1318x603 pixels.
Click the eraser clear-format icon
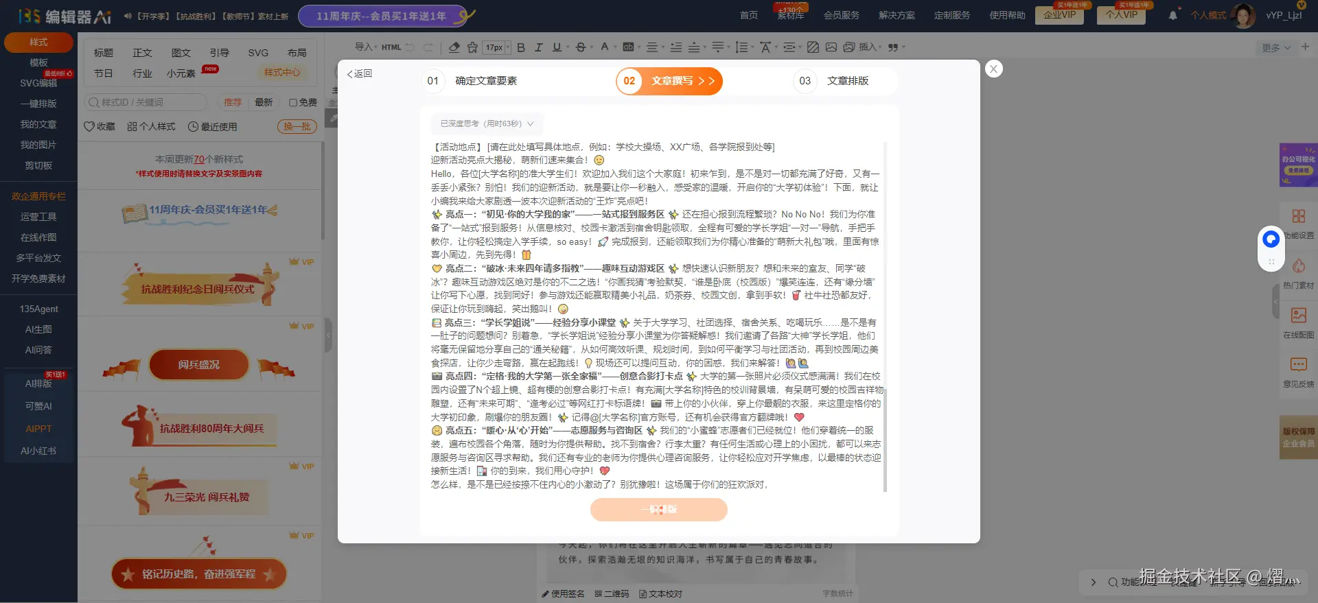[x=454, y=47]
